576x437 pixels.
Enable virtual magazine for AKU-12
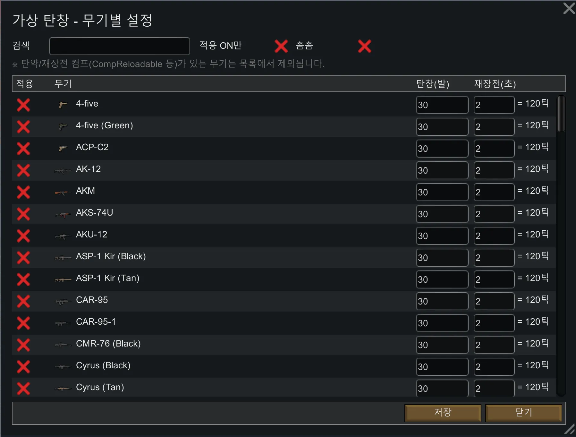click(x=23, y=236)
